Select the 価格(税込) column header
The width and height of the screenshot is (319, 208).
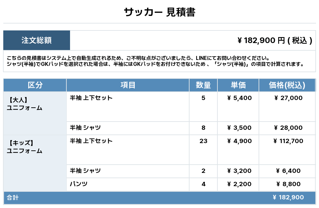[287, 85]
